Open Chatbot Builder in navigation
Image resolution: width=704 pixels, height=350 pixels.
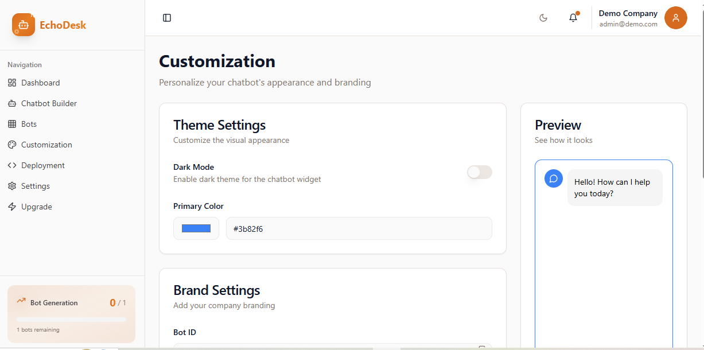click(x=49, y=103)
